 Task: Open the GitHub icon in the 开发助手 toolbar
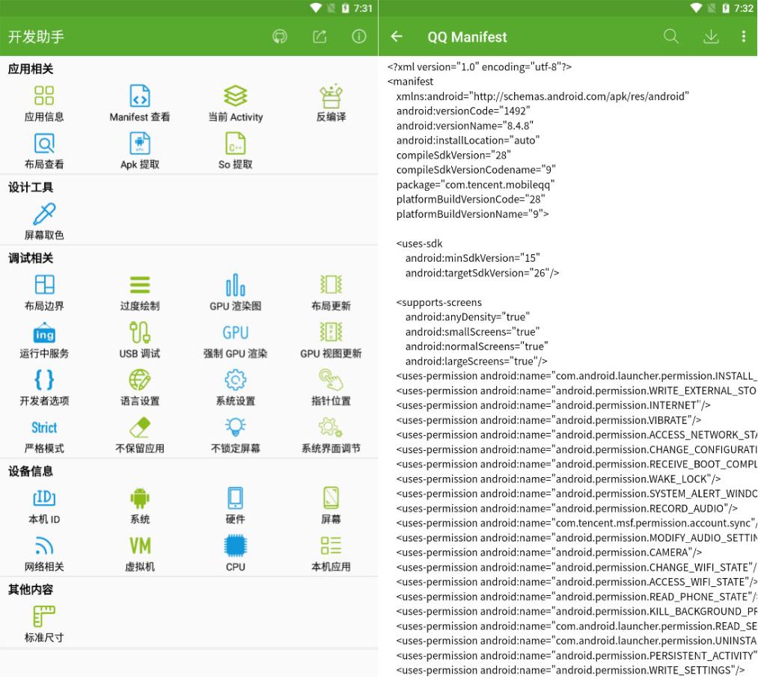pyautogui.click(x=280, y=36)
